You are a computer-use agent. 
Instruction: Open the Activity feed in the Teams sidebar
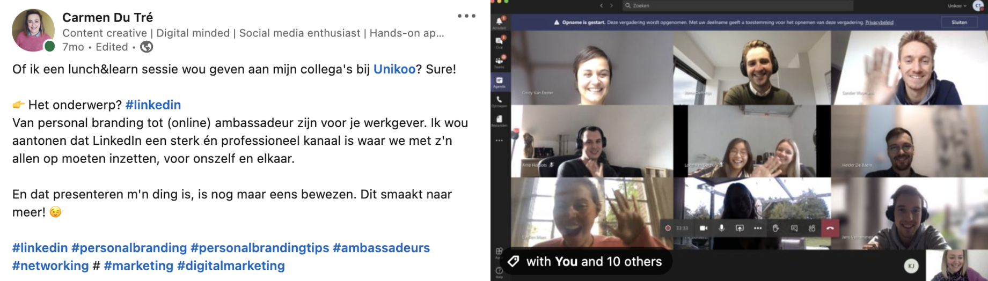tap(499, 23)
